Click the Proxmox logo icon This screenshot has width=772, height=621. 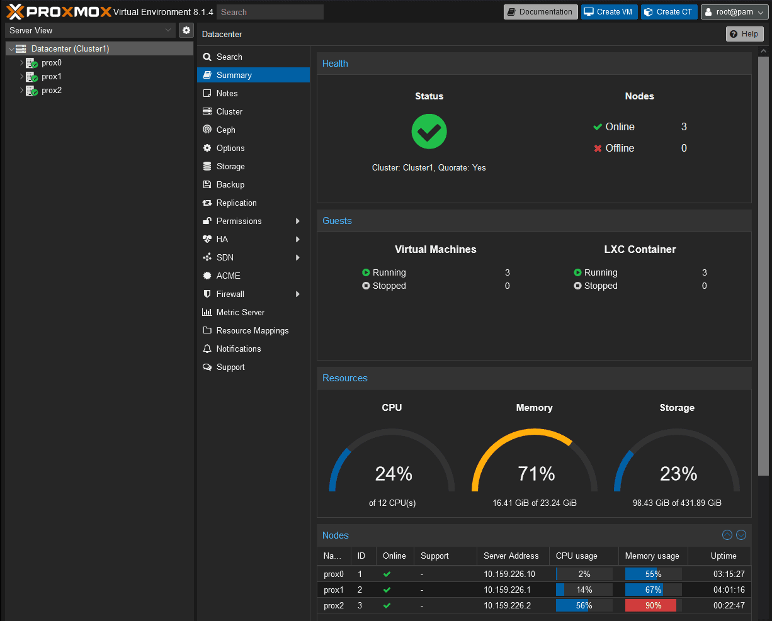coord(15,11)
